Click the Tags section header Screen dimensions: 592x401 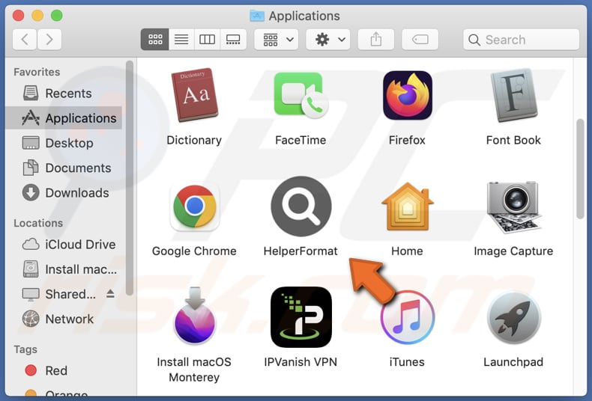(x=25, y=349)
